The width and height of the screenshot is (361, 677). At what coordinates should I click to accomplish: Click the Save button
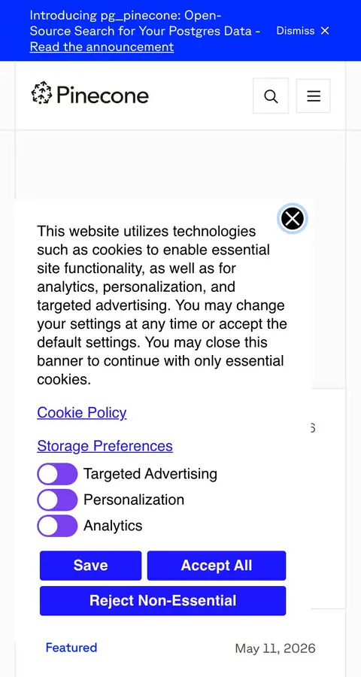[91, 566]
